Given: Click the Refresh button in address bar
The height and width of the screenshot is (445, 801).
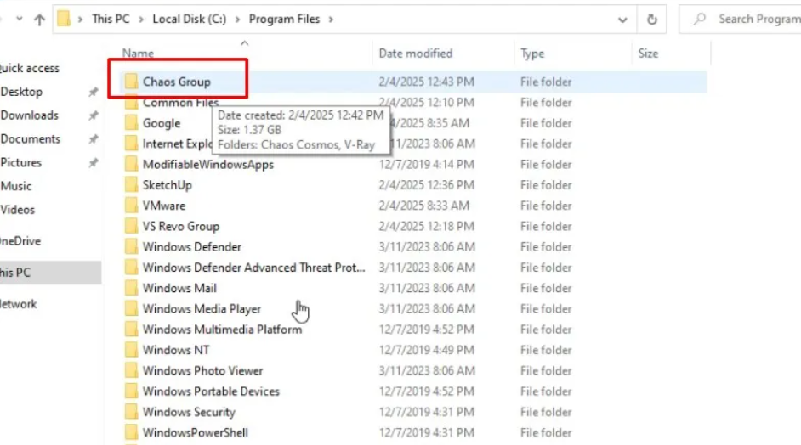Looking at the screenshot, I should [x=651, y=19].
